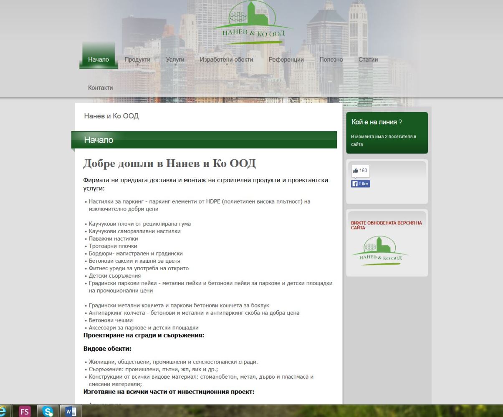Click Изготвяне на всички части heading

(x=169, y=392)
